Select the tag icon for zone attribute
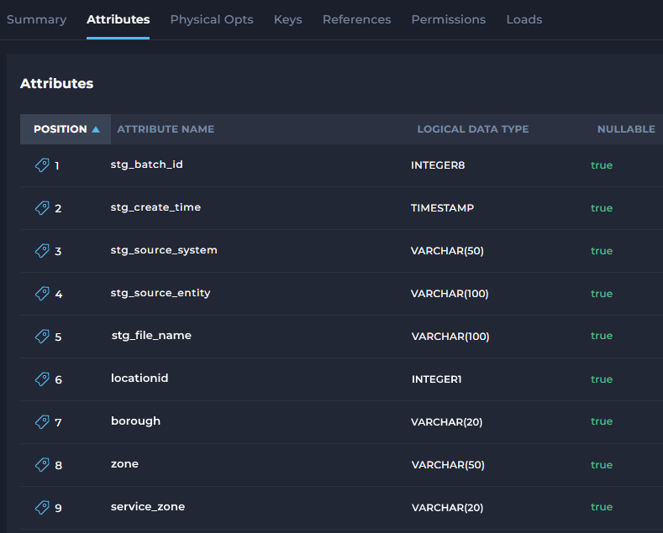Screen dimensions: 663x533 tap(42, 465)
